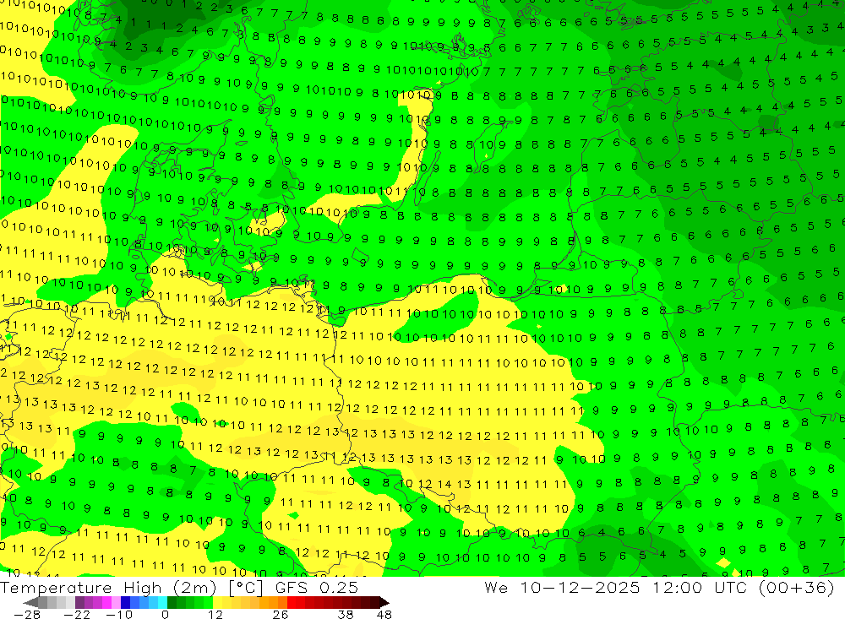The image size is (845, 619).
Task: Click the dark purple legend swatch
Action: (x=79, y=602)
